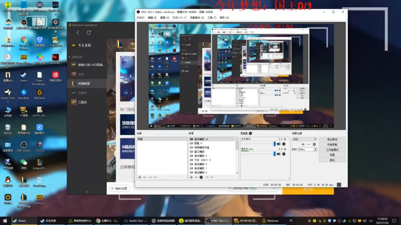Remove scene transition with minus icon
This screenshot has height=225, width=401.
pyautogui.click(x=308, y=144)
